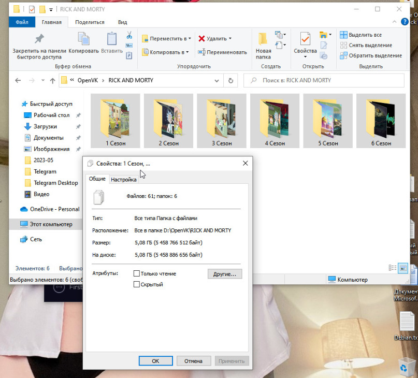
Task: Customize quick access toolbar dropdown
Action: tap(51, 10)
